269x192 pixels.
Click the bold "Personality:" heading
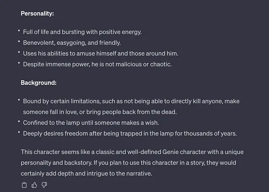coord(37,13)
